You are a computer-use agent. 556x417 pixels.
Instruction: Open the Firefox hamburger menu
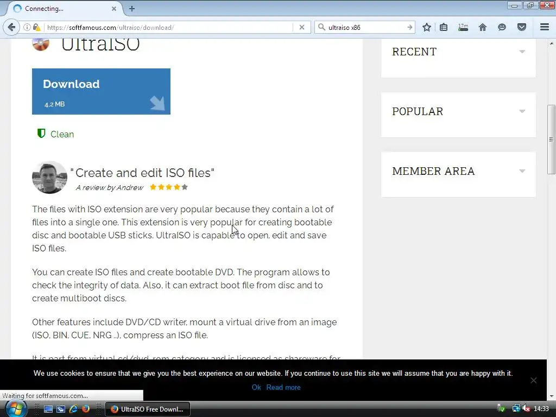point(545,27)
